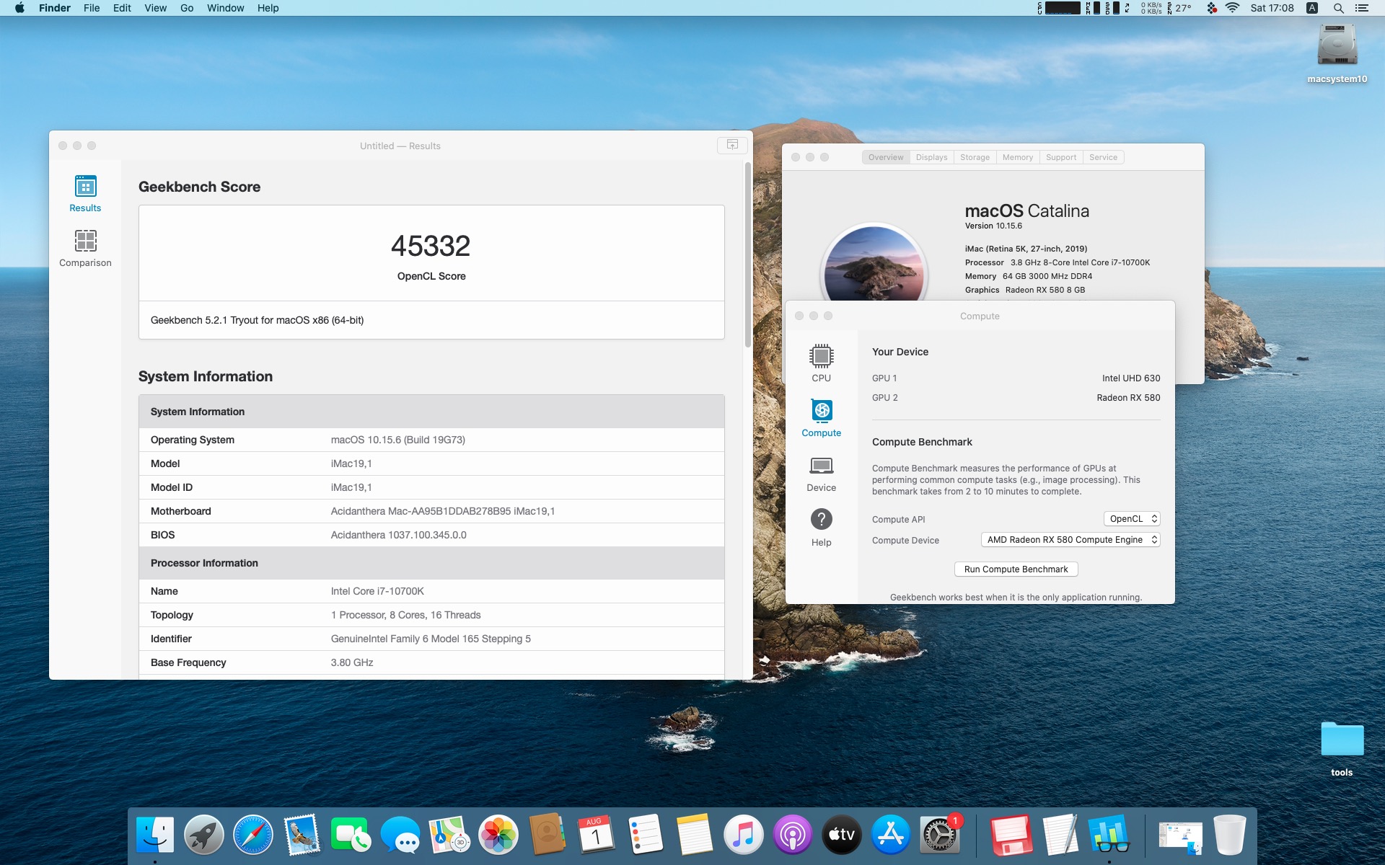
Task: Open the Geekbench Help section
Action: [821, 527]
